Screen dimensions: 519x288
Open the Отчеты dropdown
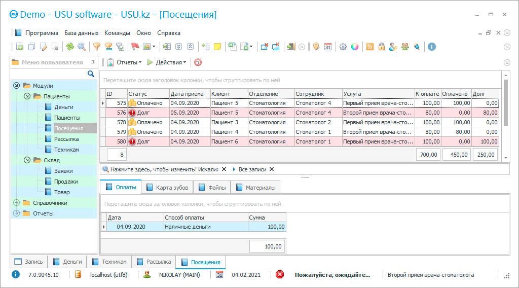(x=125, y=62)
